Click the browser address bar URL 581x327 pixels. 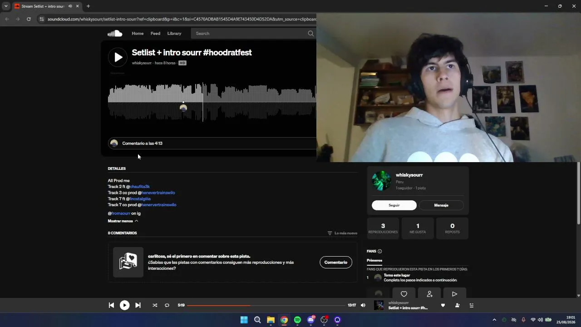click(x=182, y=19)
